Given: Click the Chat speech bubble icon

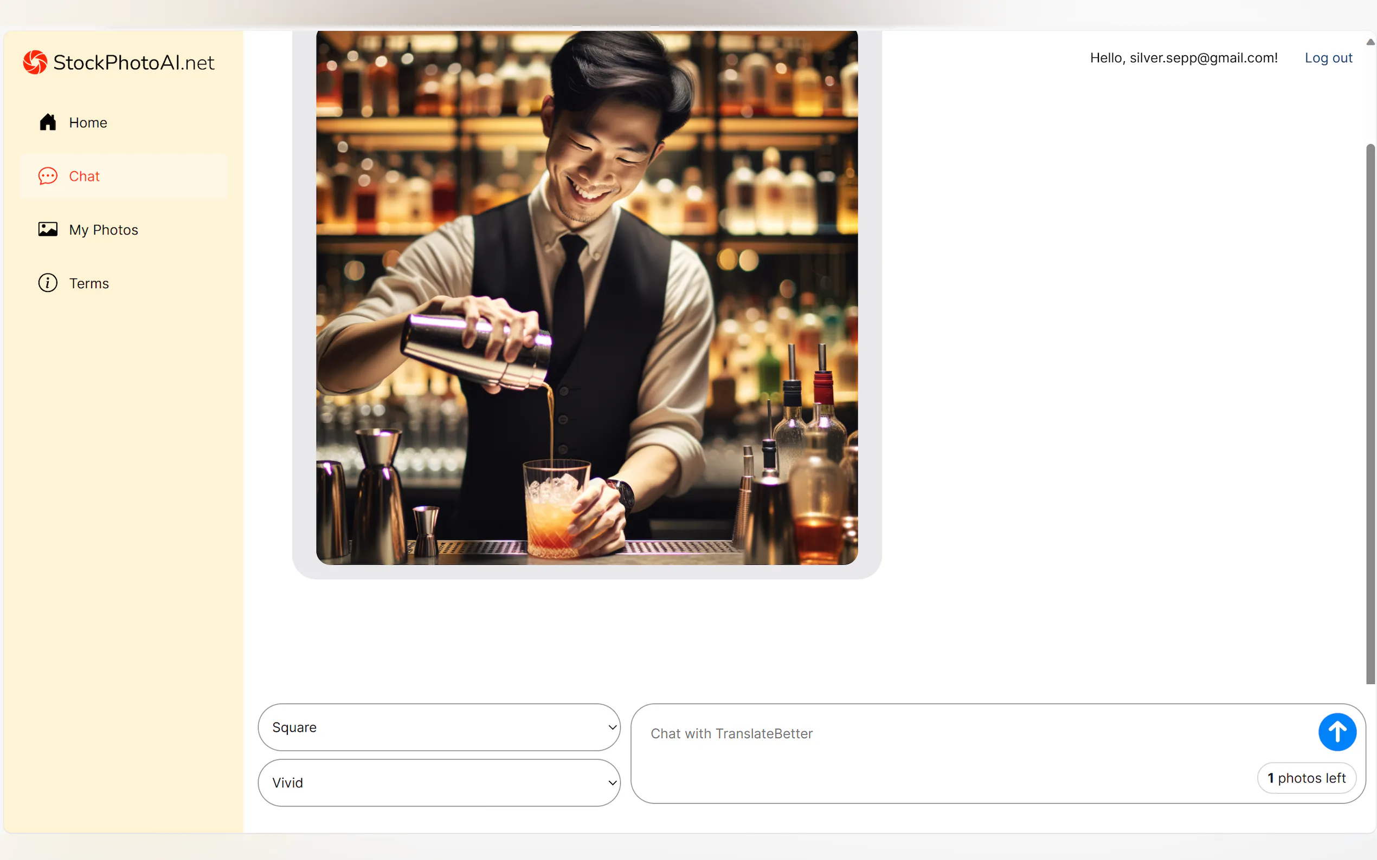Looking at the screenshot, I should [48, 176].
